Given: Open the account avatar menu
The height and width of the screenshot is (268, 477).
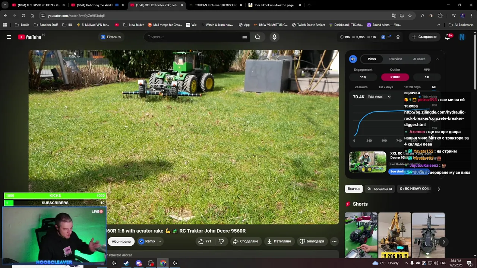Looking at the screenshot, I should pos(462,37).
